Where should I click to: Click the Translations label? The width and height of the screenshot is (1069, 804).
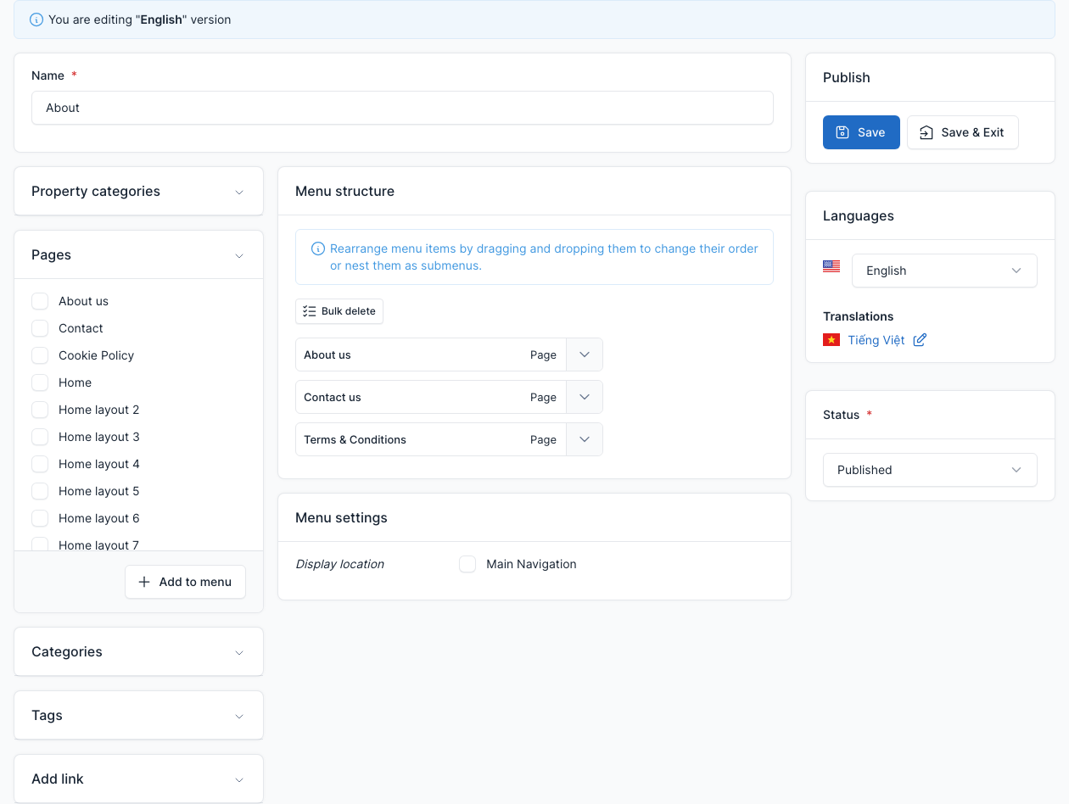pos(858,316)
